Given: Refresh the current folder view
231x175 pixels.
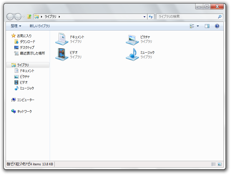Looking at the screenshot, I should coord(151,17).
